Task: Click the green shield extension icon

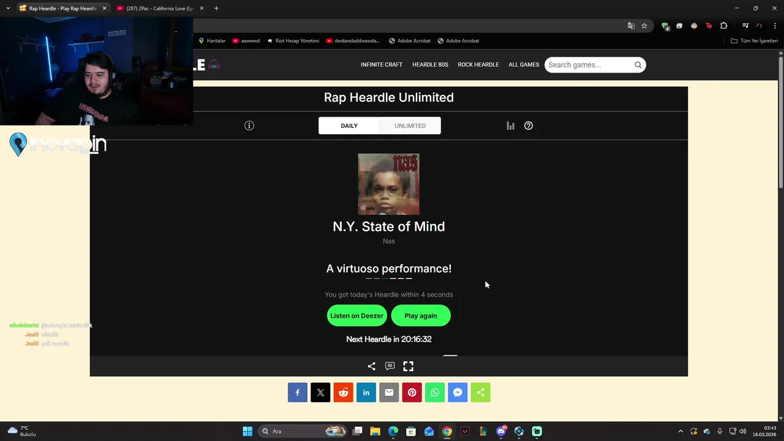Action: (665, 26)
